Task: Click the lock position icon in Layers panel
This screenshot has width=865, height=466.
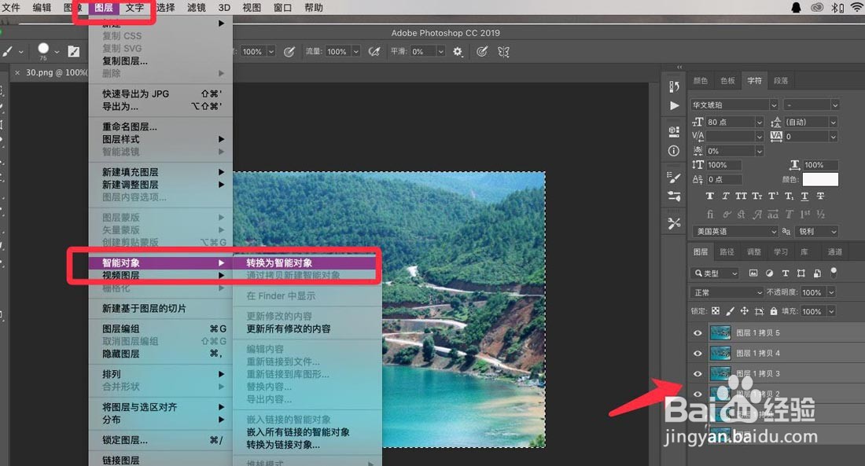Action: tap(745, 311)
